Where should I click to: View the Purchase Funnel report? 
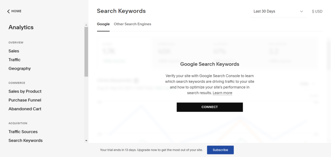coord(25,100)
